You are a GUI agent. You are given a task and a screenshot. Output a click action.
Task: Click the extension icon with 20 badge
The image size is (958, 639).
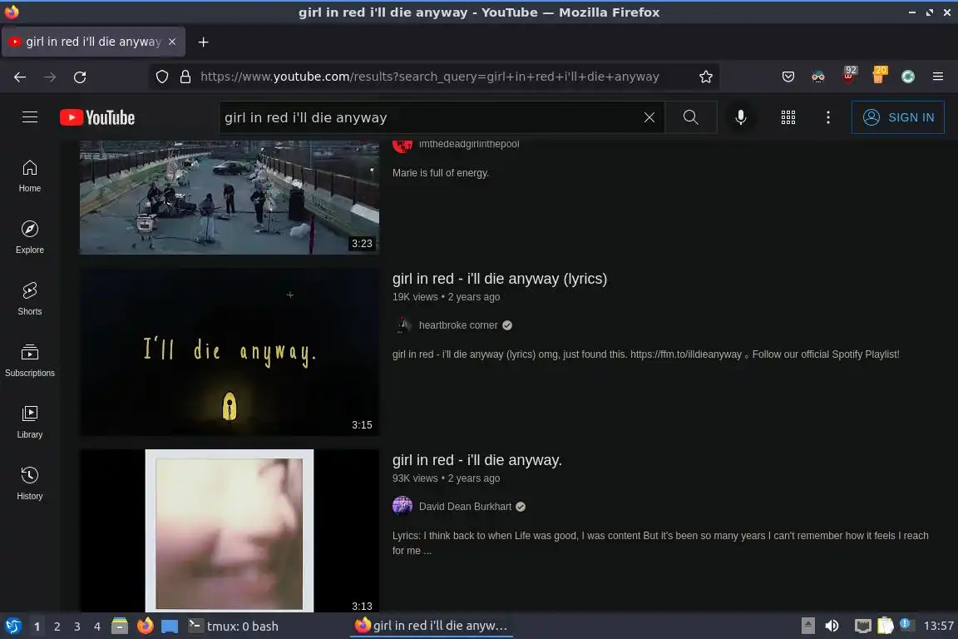tap(878, 75)
